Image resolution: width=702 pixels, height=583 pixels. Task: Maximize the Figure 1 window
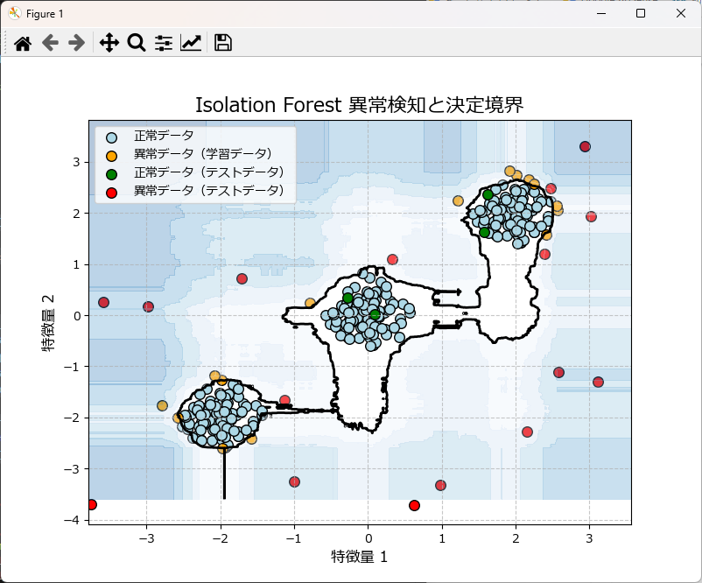coord(642,13)
